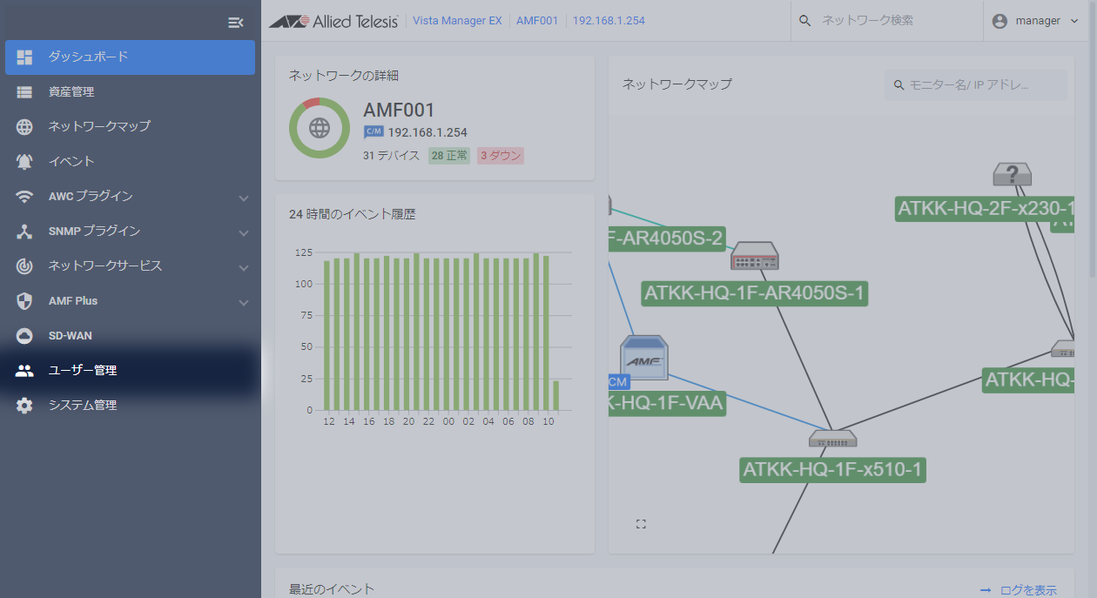Viewport: 1097px width, 598px height.
Task: Click the SD-WAN cloud icon
Action: click(24, 336)
